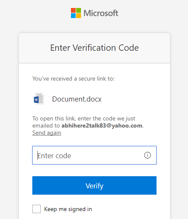Viewport: 188px width, 219px height.
Task: Open the info icon in code field
Action: pyautogui.click(x=147, y=155)
